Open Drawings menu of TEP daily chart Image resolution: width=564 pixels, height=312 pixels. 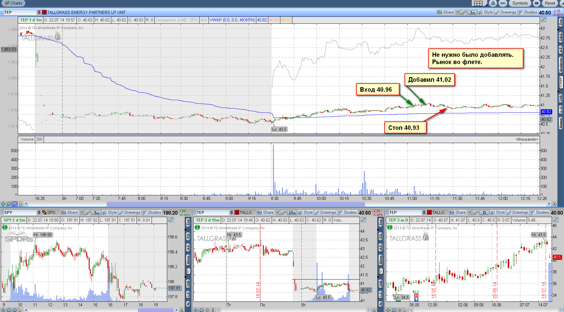[518, 213]
